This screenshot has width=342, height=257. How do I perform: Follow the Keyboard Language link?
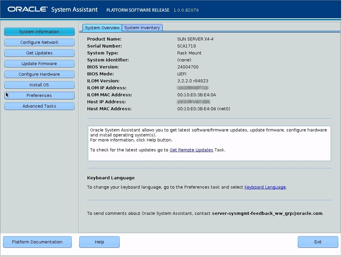(x=265, y=187)
